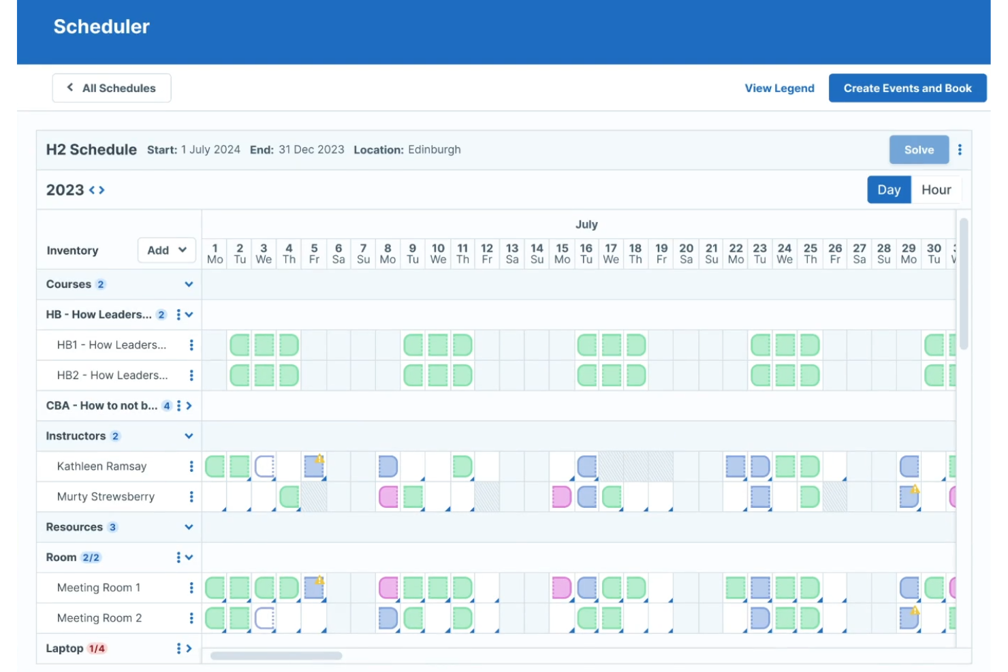Click the Create Events and Book button
This screenshot has height=672, width=1008.
(x=907, y=87)
